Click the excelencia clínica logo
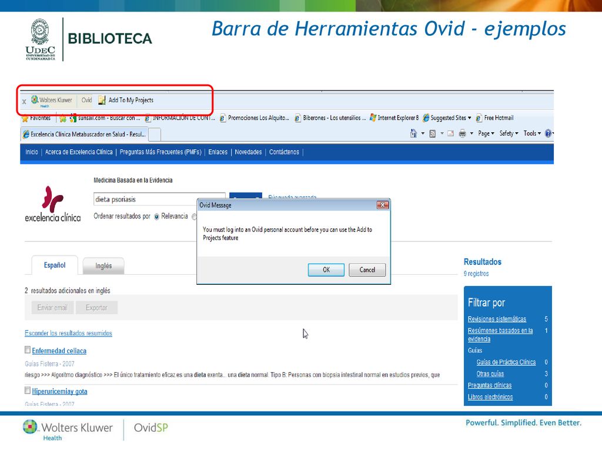The width and height of the screenshot is (602, 451). tap(52, 204)
